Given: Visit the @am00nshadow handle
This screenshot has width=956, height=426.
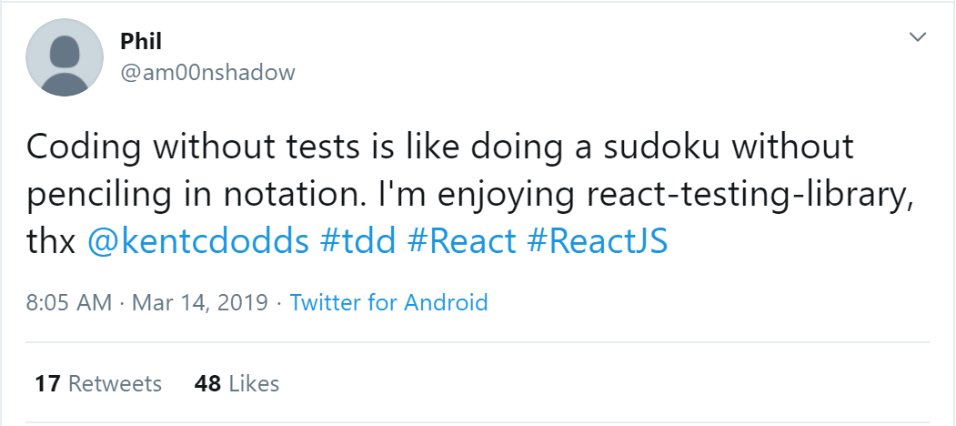Looking at the screenshot, I should 208,72.
